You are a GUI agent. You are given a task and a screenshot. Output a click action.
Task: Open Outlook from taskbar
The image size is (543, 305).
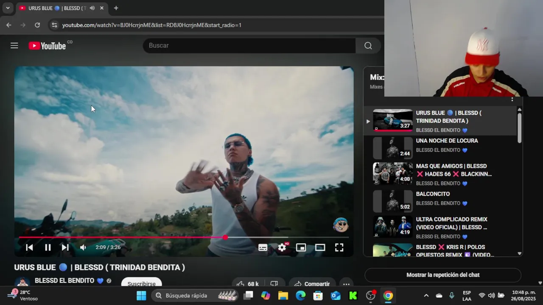(336, 296)
